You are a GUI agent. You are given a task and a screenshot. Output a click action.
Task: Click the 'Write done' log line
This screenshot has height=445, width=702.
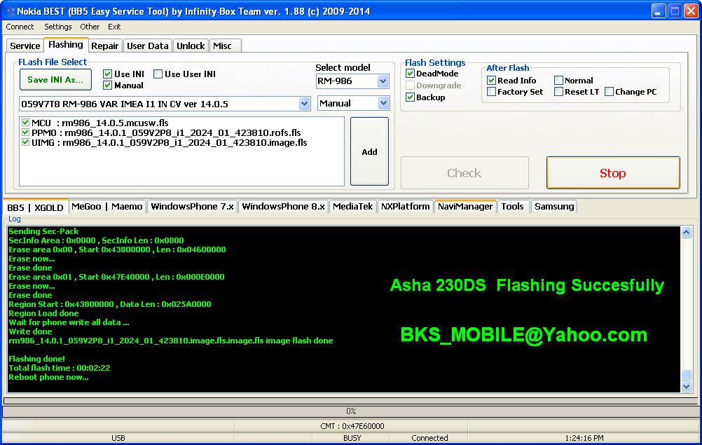[30, 331]
